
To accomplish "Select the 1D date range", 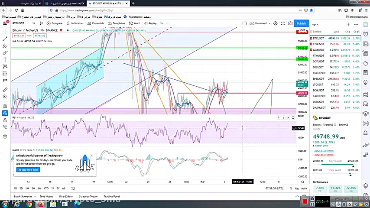I will click(x=15, y=188).
